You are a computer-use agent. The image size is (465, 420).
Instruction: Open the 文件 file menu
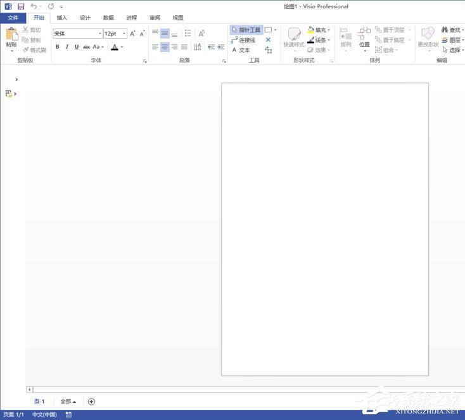click(13, 18)
